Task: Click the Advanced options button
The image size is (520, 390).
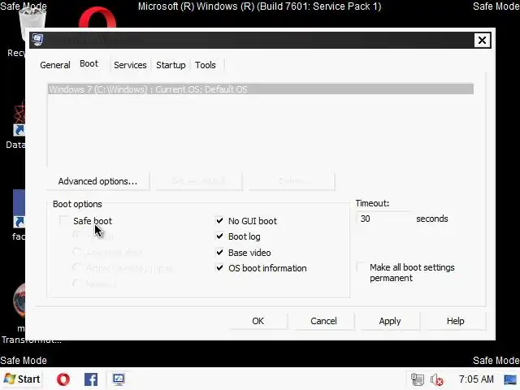Action: tap(97, 181)
